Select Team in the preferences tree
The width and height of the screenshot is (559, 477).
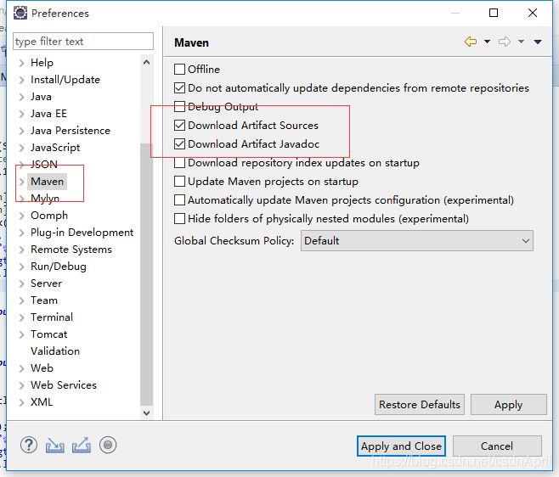pyautogui.click(x=44, y=300)
